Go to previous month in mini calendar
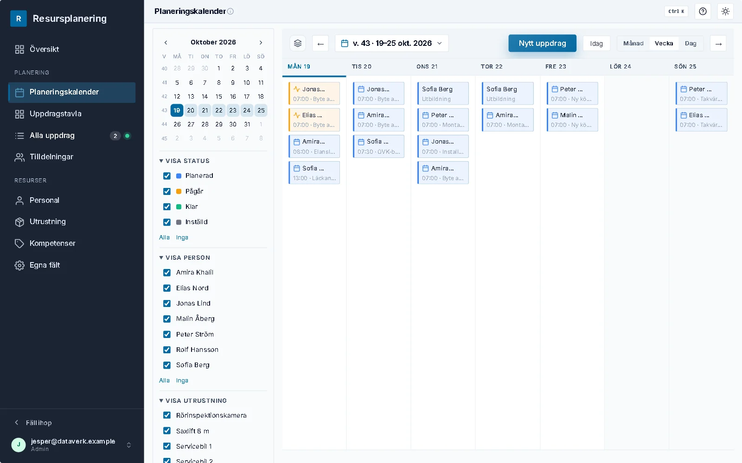This screenshot has height=463, width=742. tap(166, 42)
